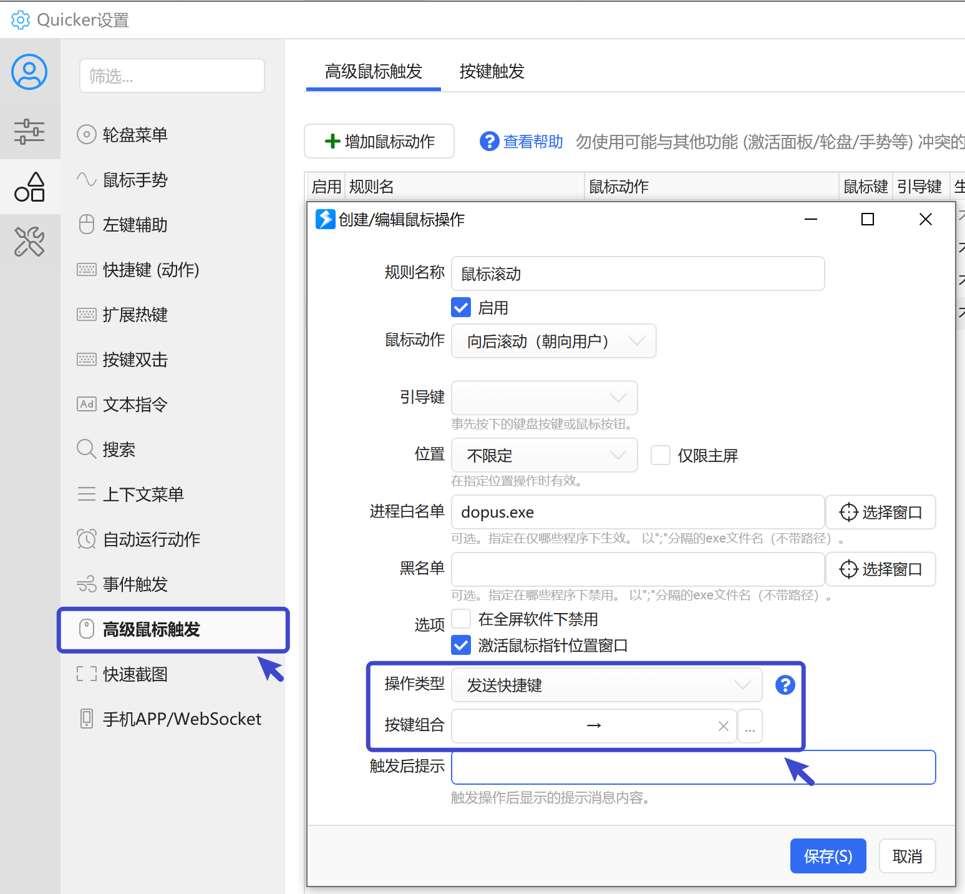Toggle 在全屏软件下禁用 checkbox

461,619
